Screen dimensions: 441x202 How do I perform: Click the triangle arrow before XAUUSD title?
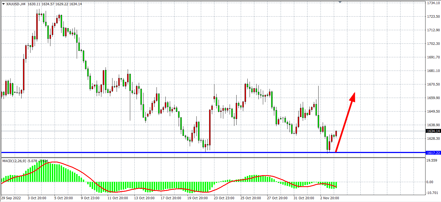pyautogui.click(x=3, y=4)
